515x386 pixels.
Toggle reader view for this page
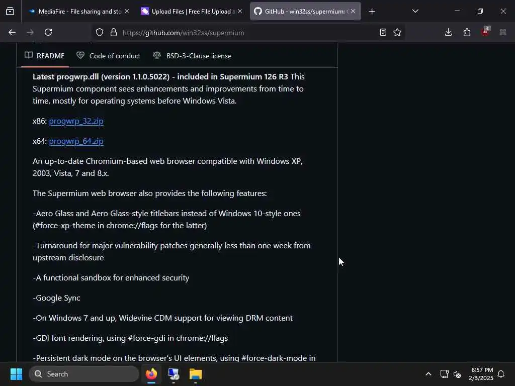tap(383, 32)
